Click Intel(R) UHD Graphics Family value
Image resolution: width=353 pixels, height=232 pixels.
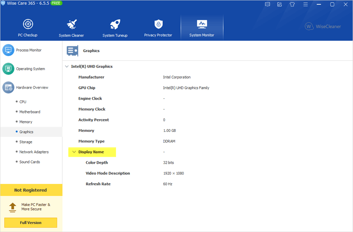(186, 88)
